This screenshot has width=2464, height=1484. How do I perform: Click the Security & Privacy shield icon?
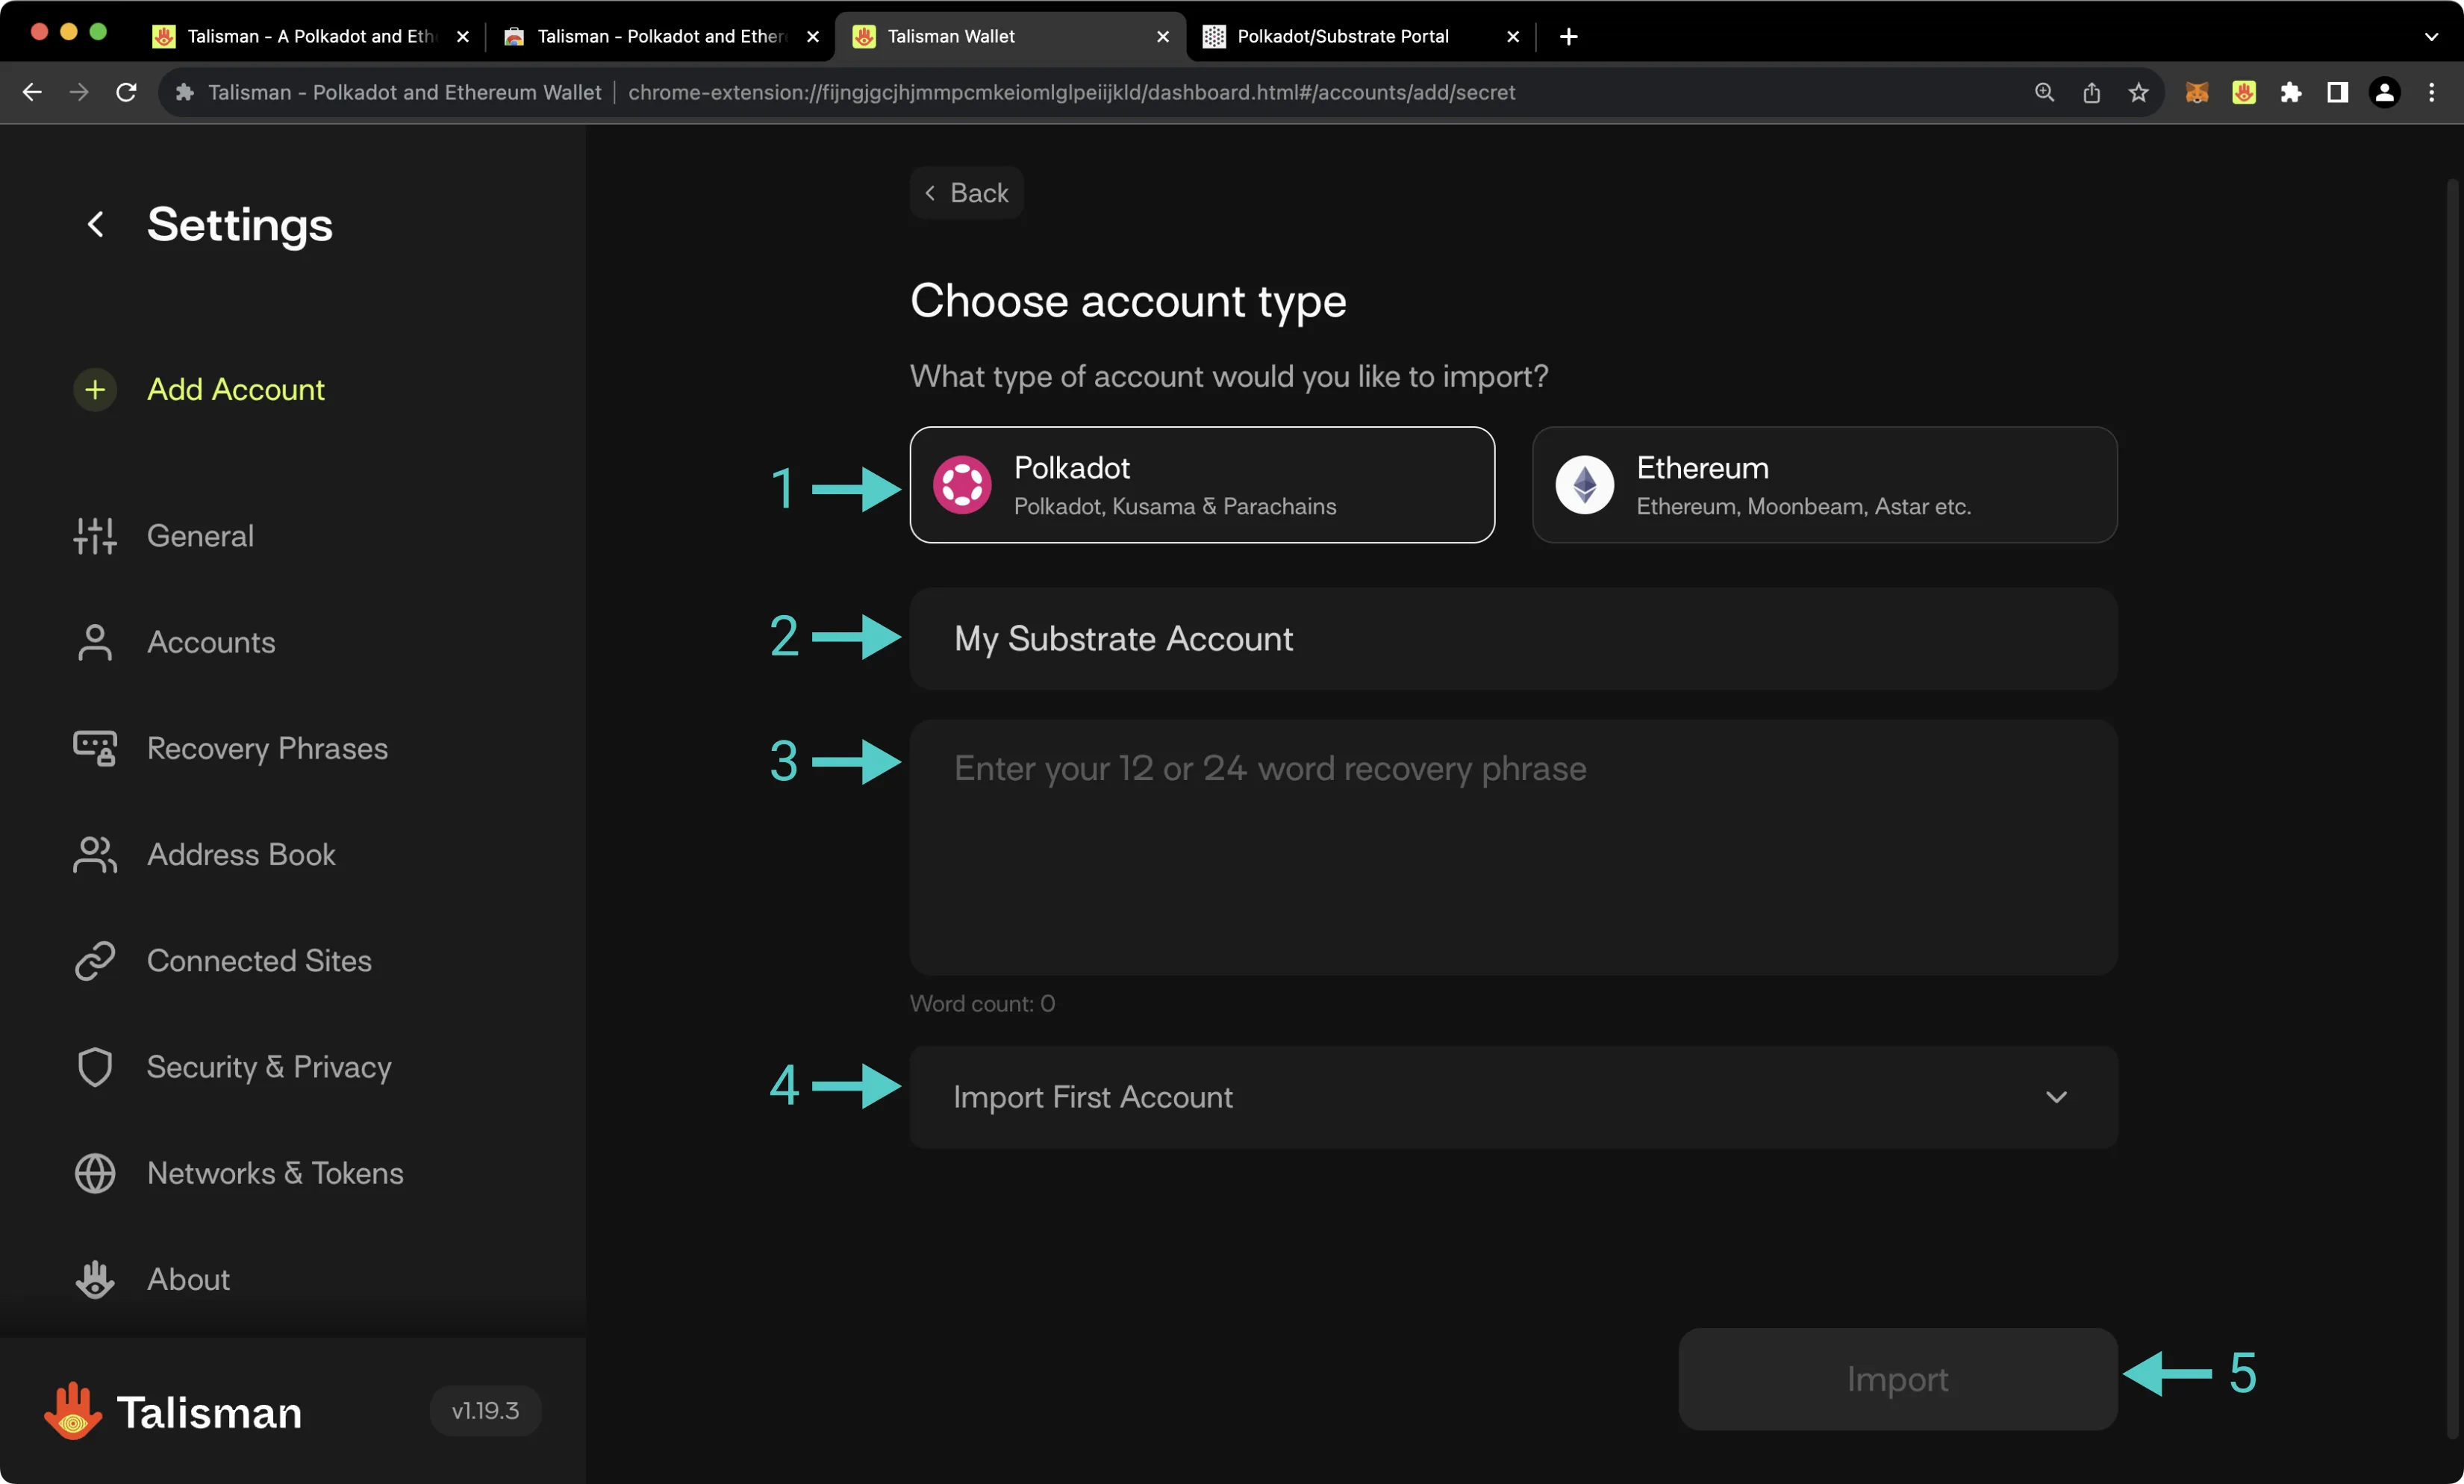(x=95, y=1067)
